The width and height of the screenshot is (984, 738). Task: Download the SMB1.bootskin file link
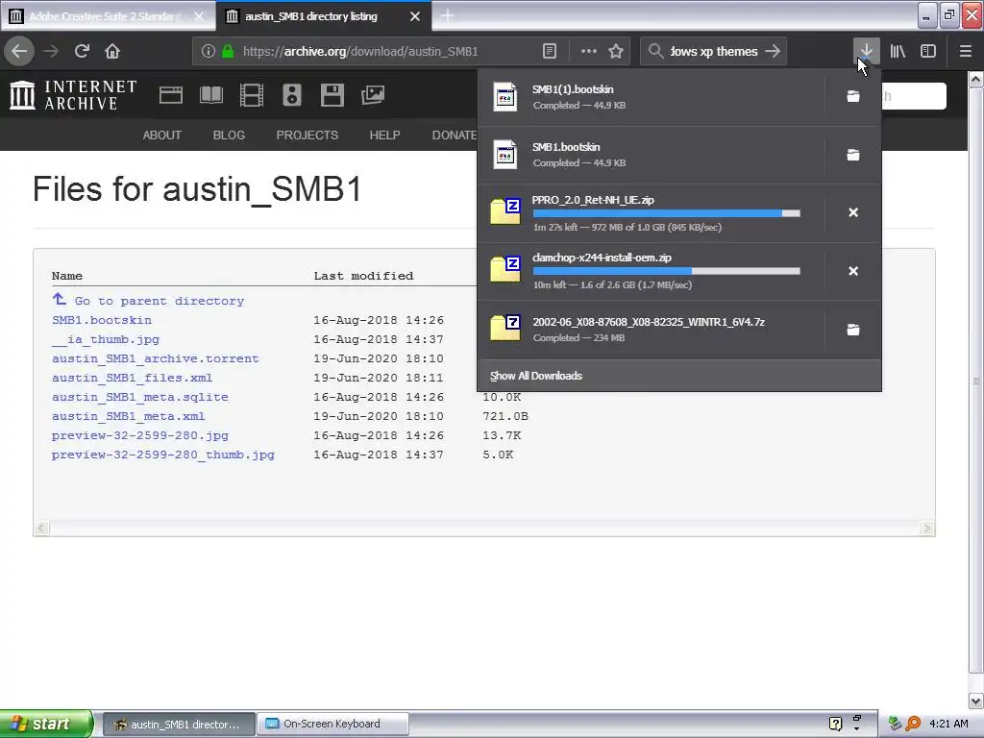point(102,320)
